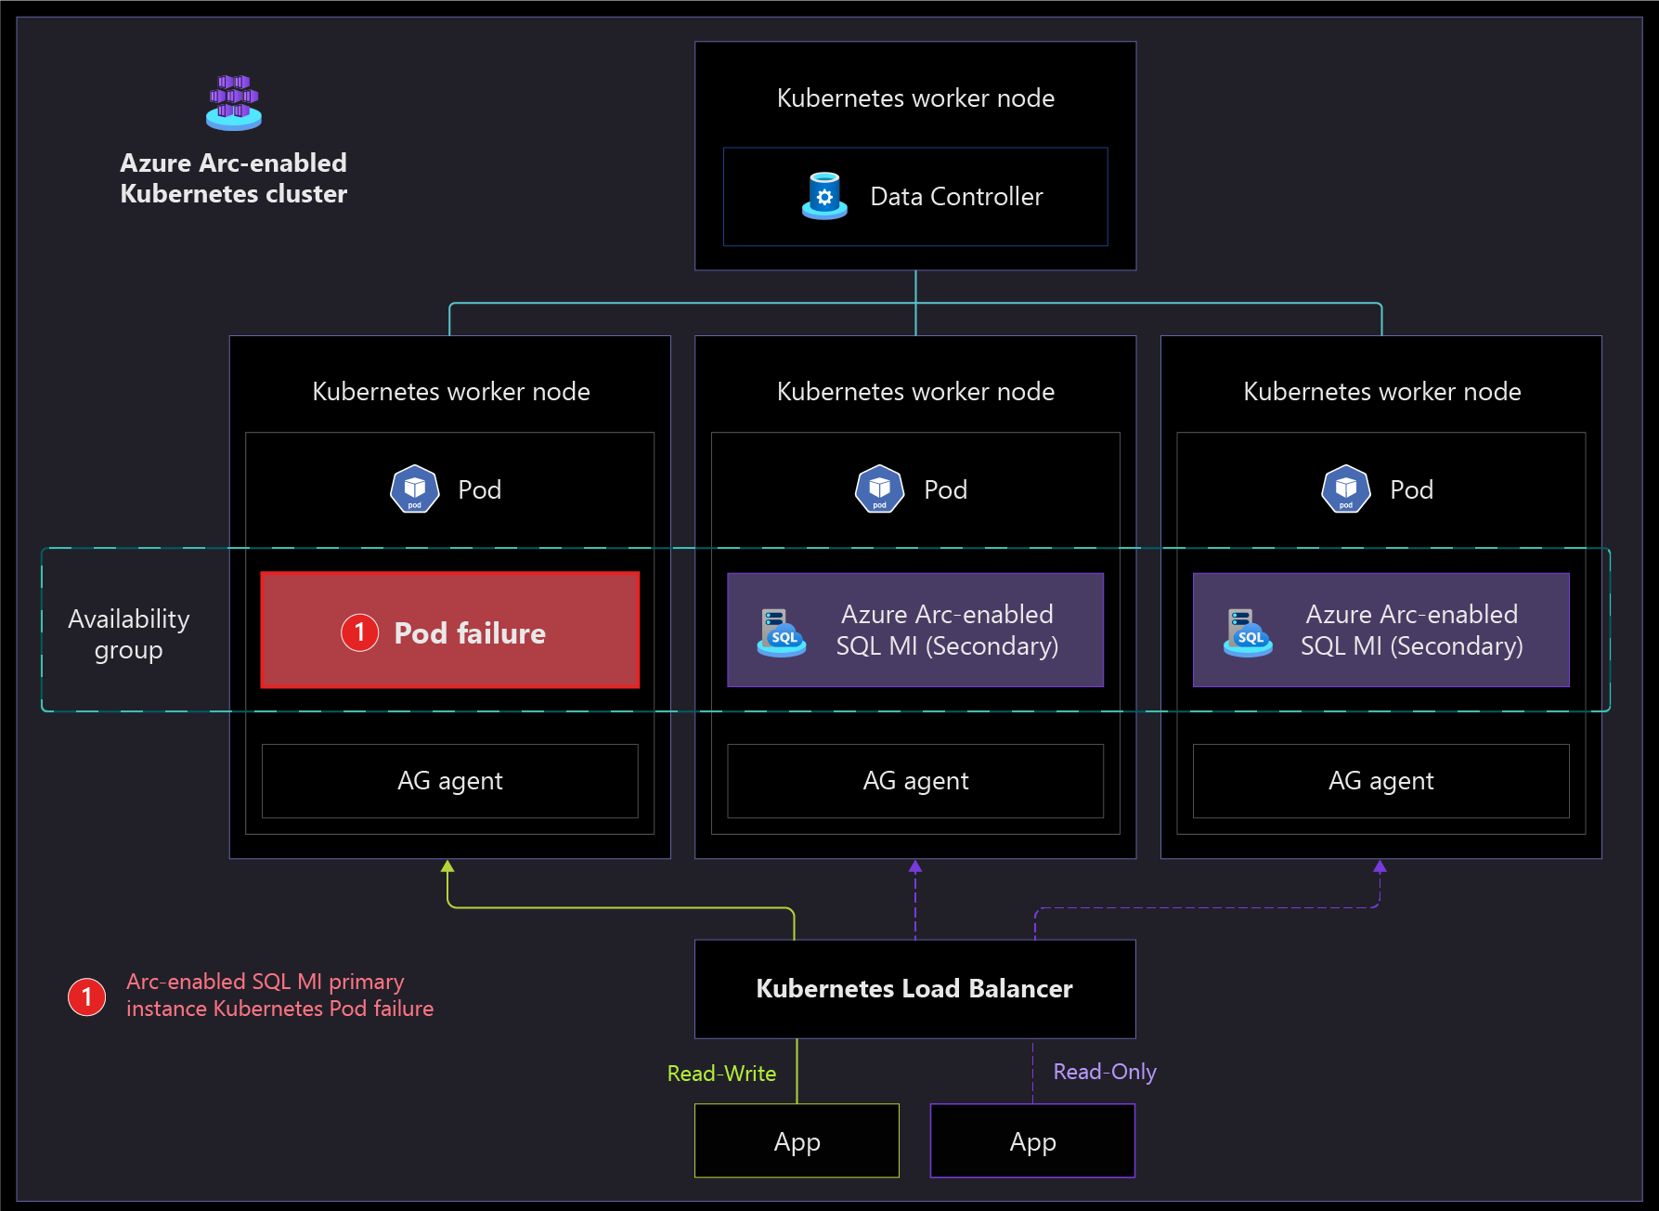Viewport: 1659px width, 1211px height.
Task: Click the 'Pod' label in middle node
Action: [x=946, y=489]
